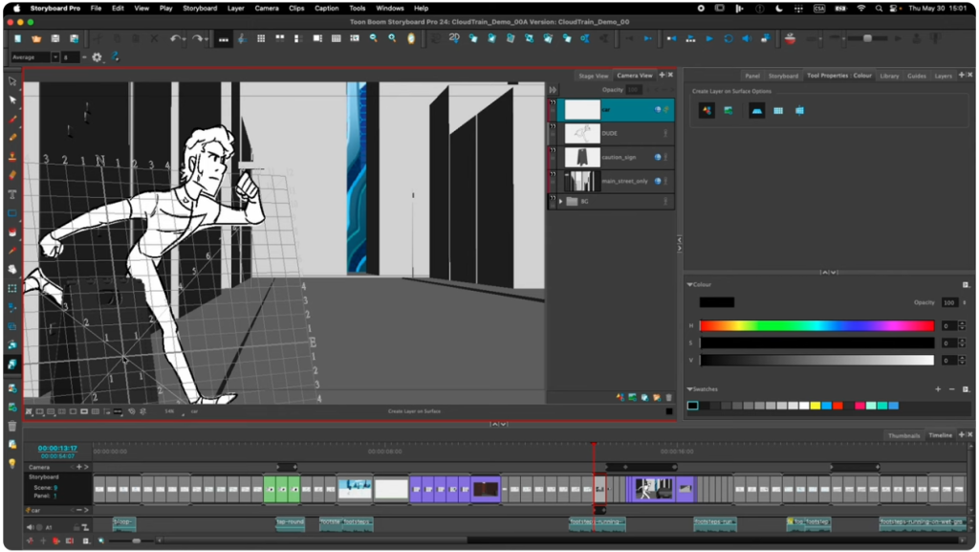The image size is (979, 552).
Task: Click the add camera keyframe plus button
Action: [79, 467]
